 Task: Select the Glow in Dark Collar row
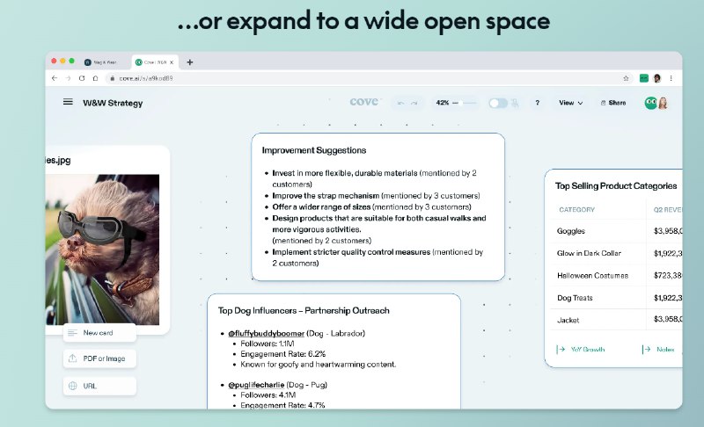coord(616,253)
